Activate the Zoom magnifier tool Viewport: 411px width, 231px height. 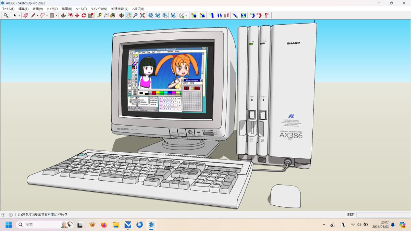coord(135,15)
